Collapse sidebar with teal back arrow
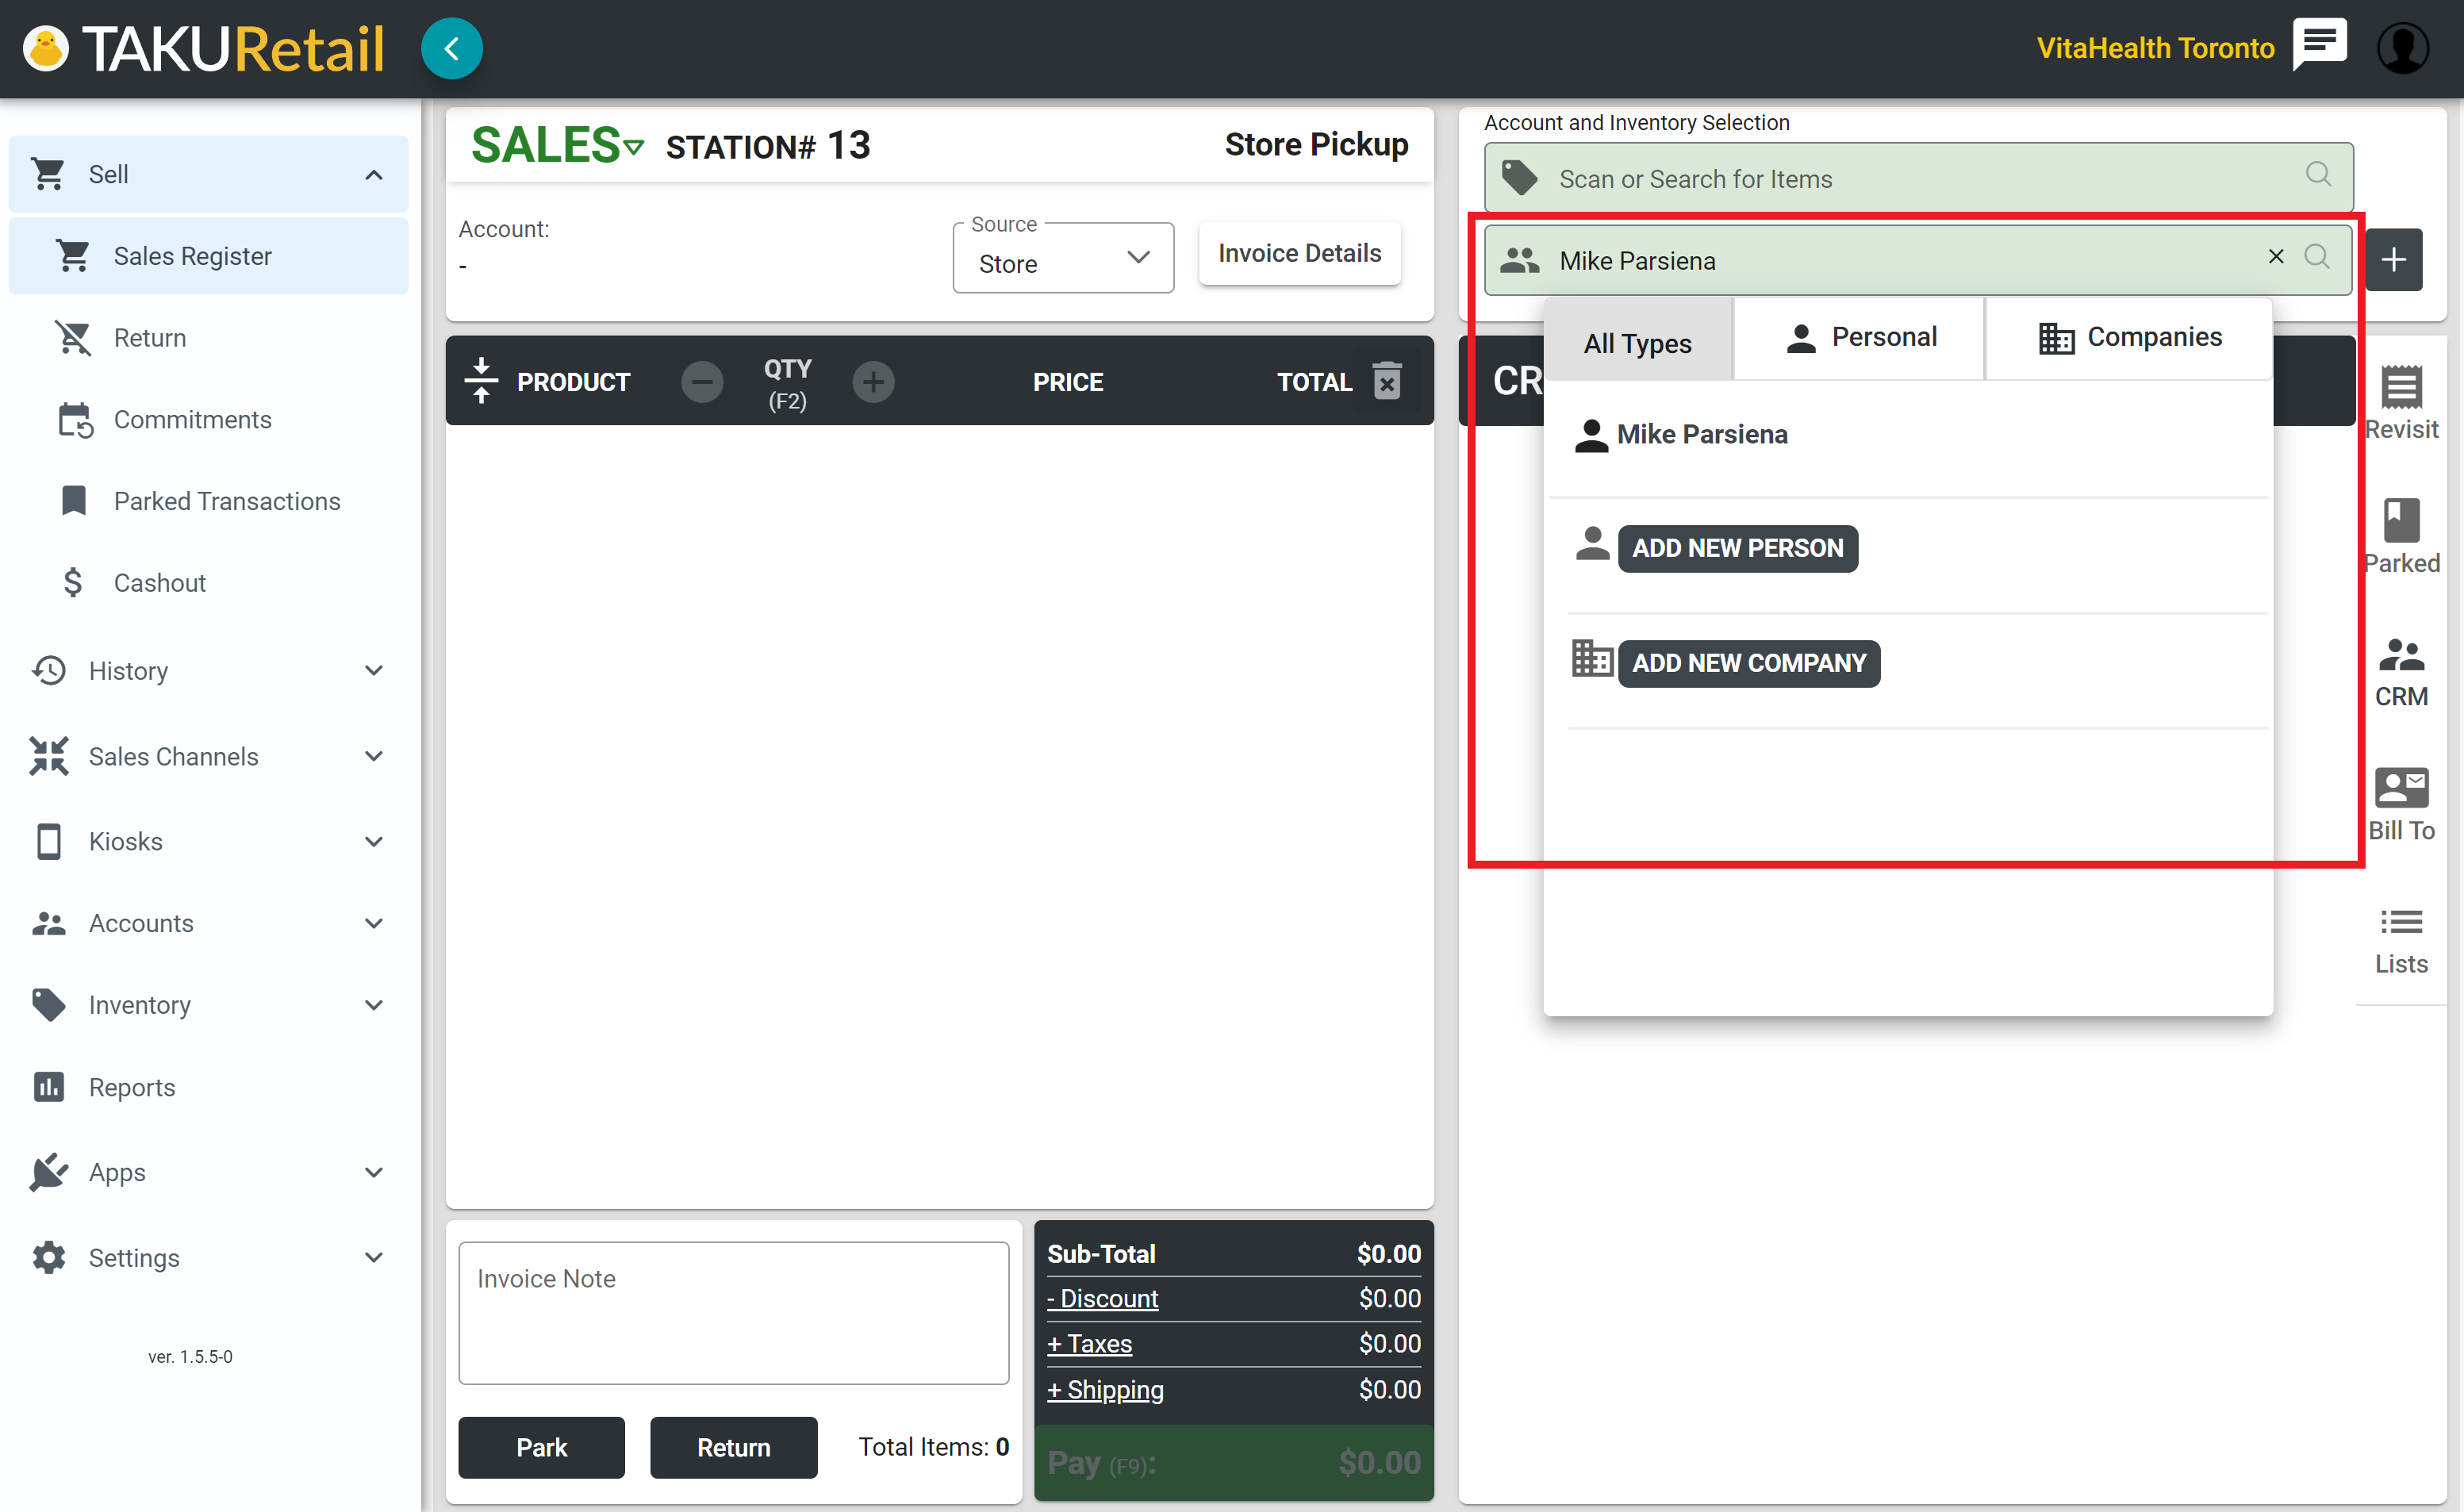 coord(452,48)
